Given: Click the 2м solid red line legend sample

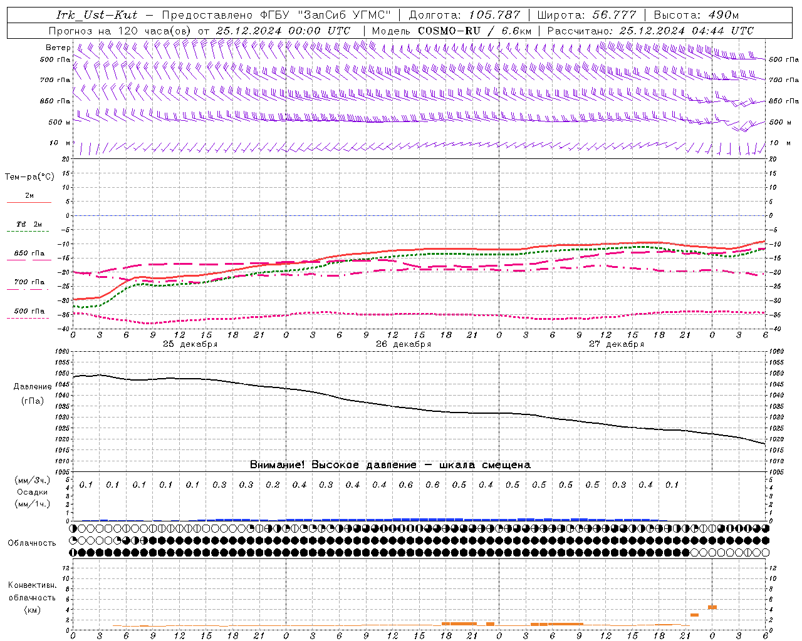Looking at the screenshot, I should pyautogui.click(x=29, y=202).
